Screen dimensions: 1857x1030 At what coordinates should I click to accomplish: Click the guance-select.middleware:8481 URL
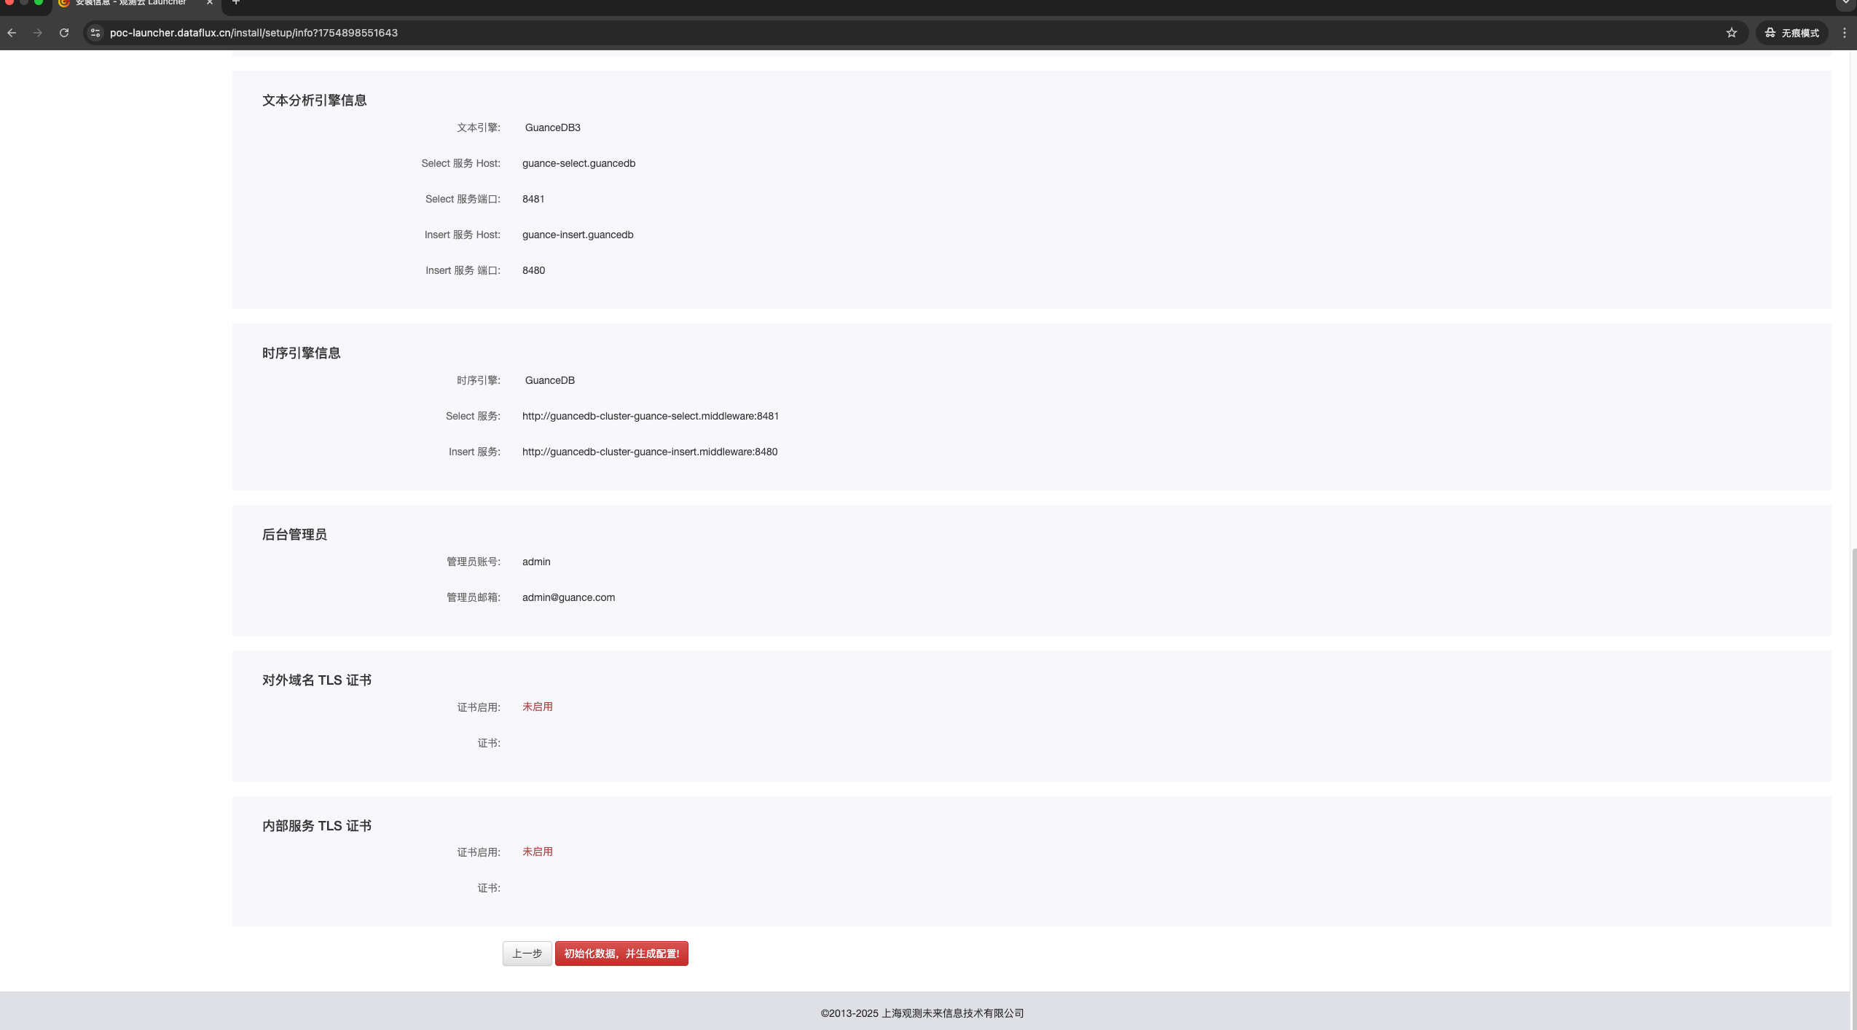click(651, 416)
